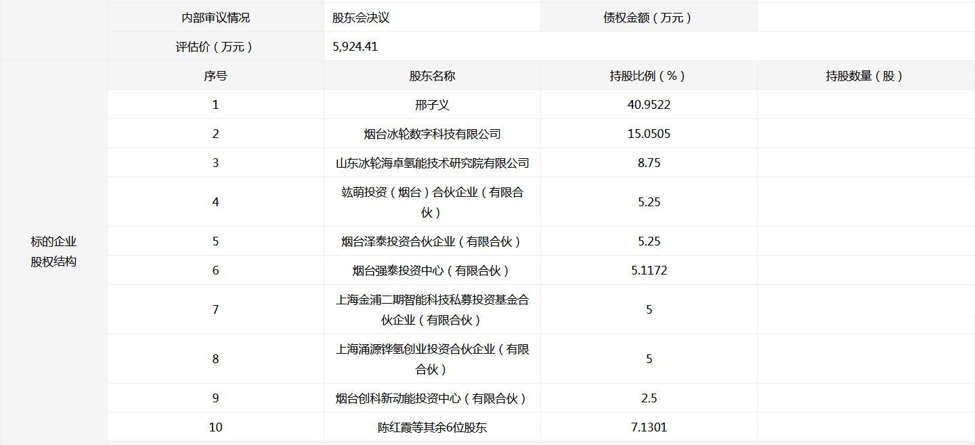Click the 股东名称 column header

coord(432,76)
